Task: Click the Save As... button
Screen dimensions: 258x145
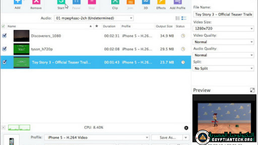Action: tap(168, 138)
